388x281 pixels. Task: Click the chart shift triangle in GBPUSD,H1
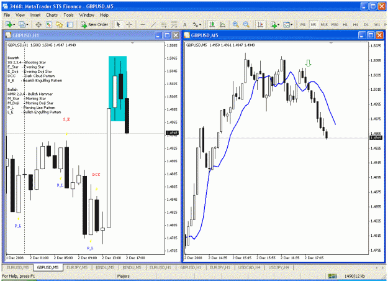[x=133, y=44]
